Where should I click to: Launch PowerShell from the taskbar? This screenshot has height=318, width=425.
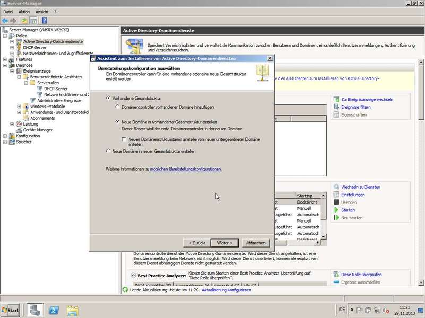click(54, 310)
